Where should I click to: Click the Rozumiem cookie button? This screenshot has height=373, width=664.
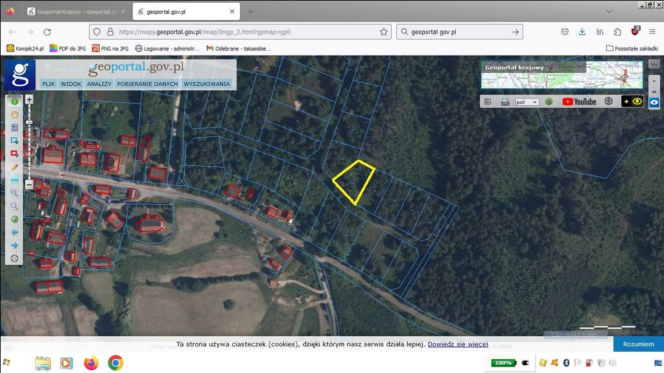point(638,344)
